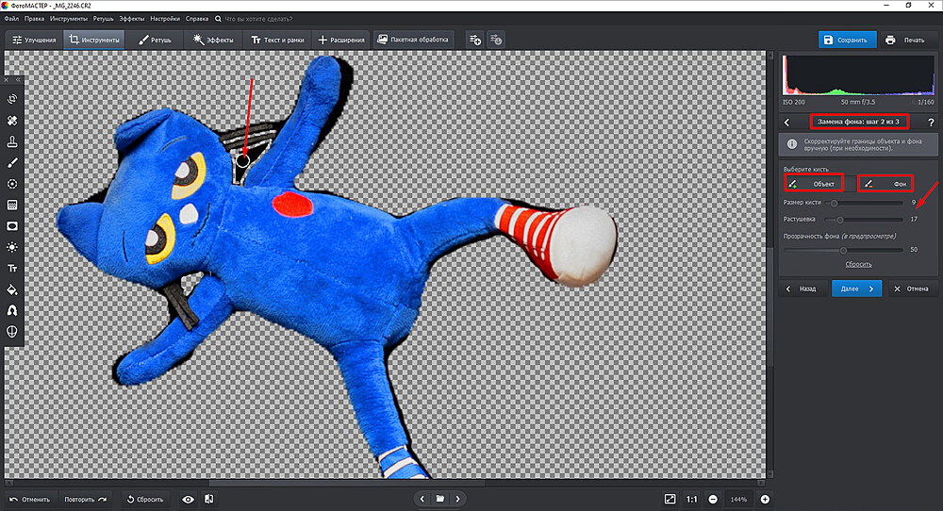
Task: Click the Сбросить link under sliders
Action: (858, 264)
